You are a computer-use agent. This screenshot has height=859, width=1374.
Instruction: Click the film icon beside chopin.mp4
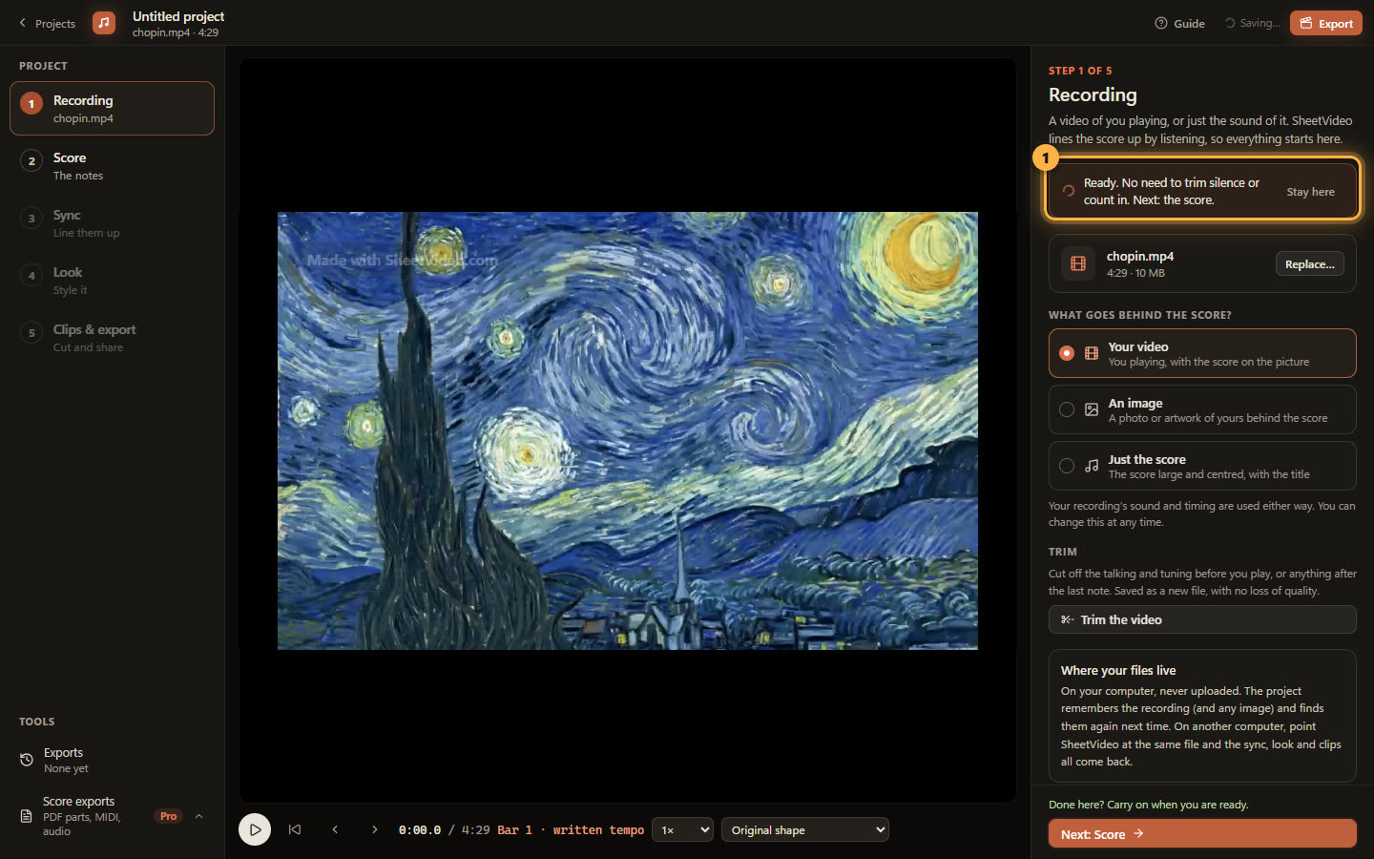1078,263
